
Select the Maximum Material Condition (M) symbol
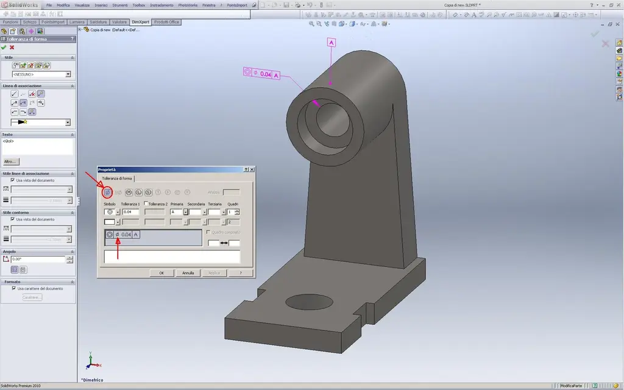(x=129, y=192)
